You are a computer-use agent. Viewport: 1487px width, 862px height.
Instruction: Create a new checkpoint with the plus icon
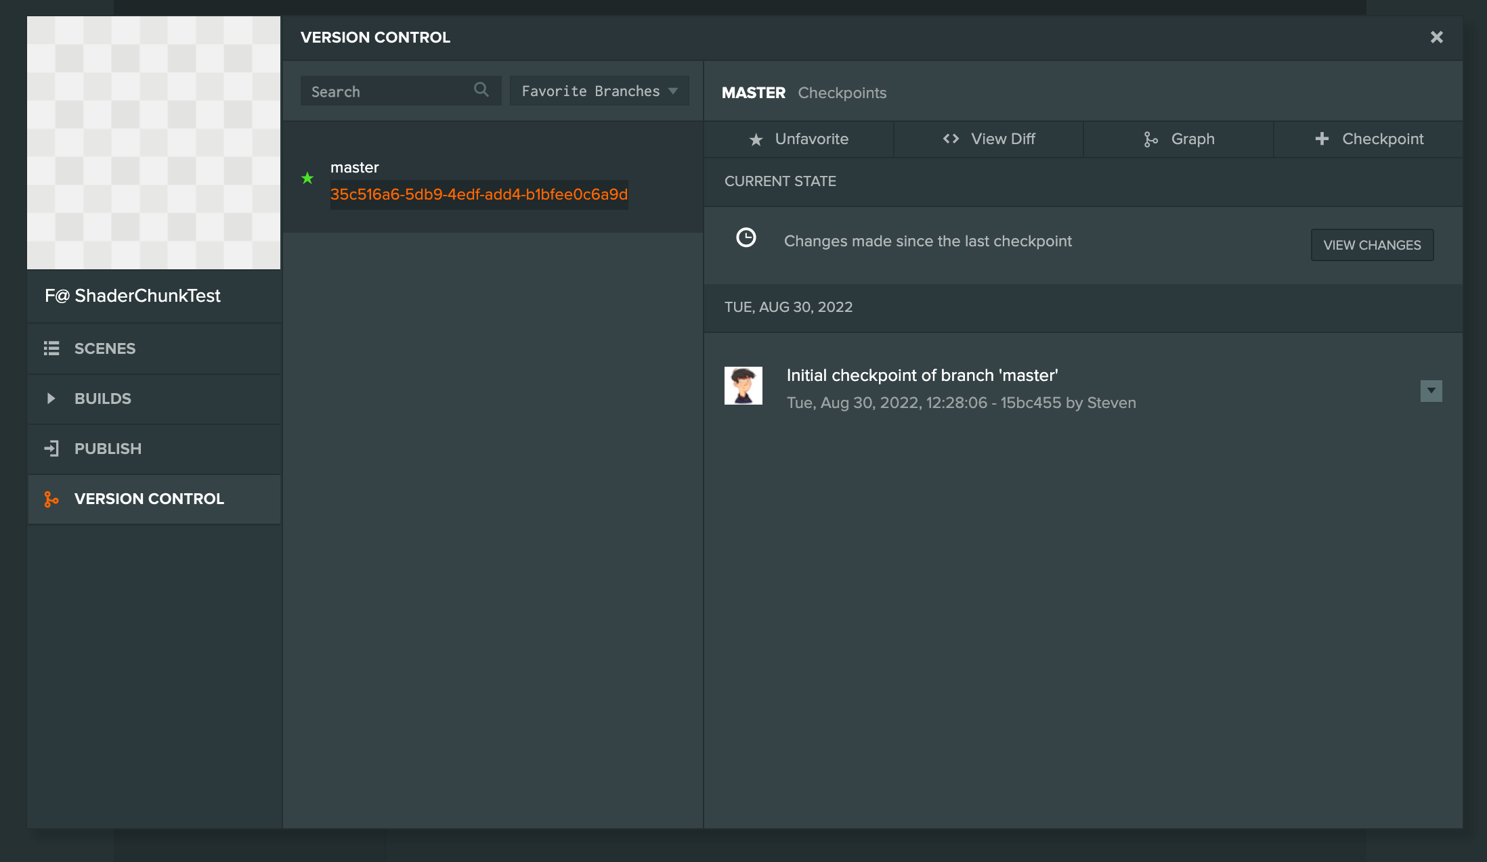coord(1322,138)
